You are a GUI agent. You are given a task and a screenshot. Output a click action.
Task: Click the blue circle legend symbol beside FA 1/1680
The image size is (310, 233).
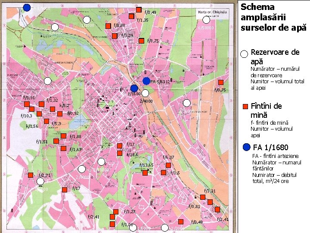click(247, 147)
